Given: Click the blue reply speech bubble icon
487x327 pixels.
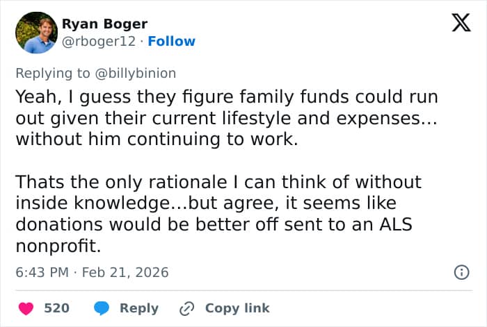Looking at the screenshot, I should point(102,308).
